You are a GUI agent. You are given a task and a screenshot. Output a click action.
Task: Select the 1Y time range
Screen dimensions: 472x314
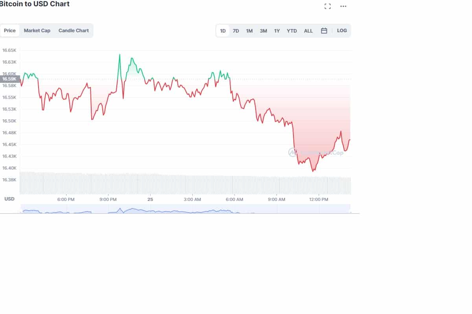pos(277,30)
